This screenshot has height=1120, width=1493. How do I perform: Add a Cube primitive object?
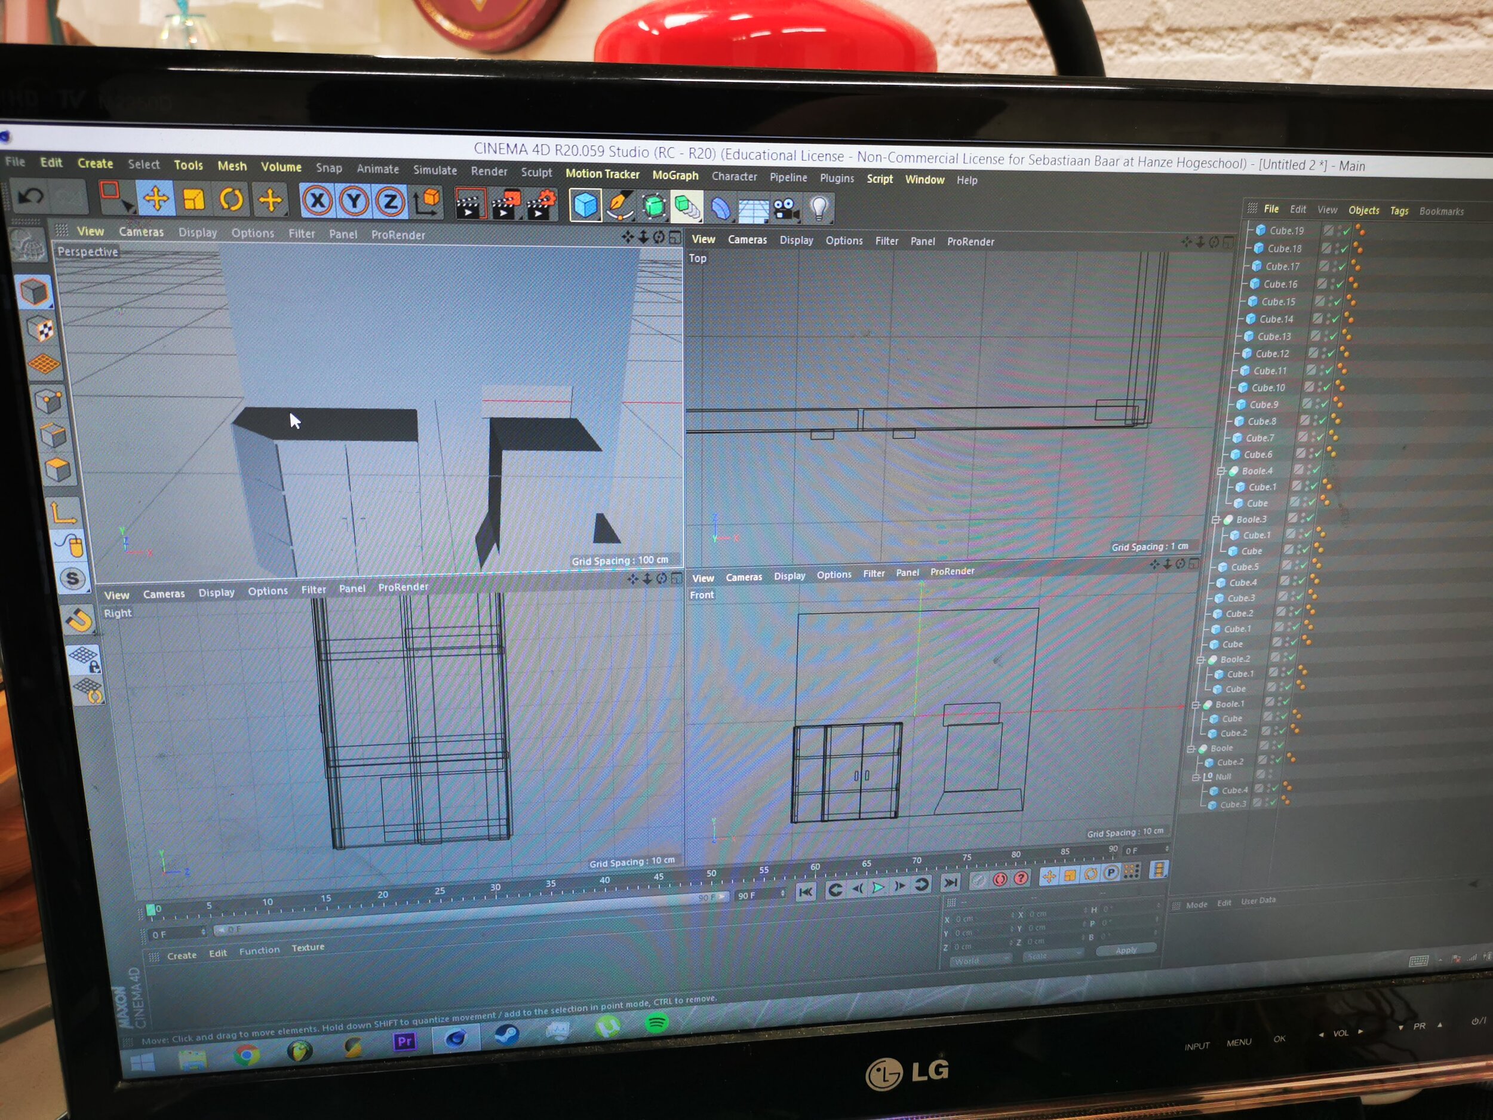click(x=585, y=205)
